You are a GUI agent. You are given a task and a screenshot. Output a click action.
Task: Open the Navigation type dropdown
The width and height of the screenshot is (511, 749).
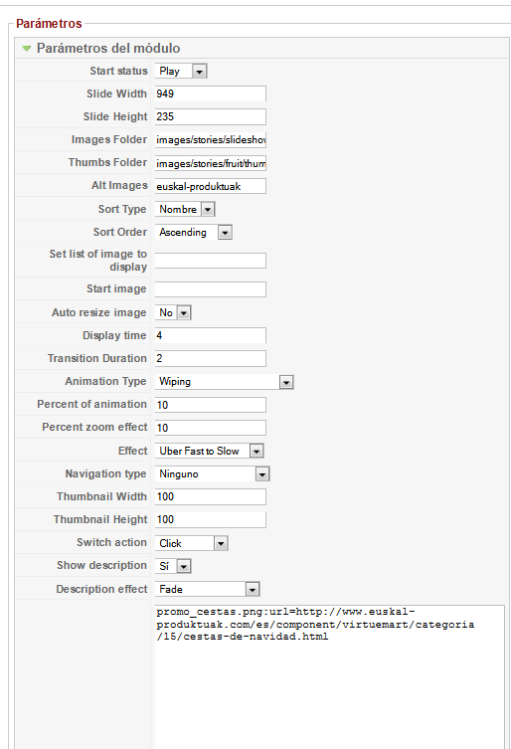pos(213,473)
